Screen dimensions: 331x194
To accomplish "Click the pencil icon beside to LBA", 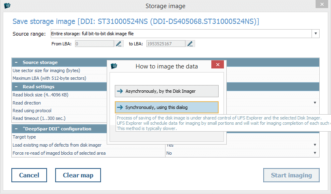I will [190, 44].
